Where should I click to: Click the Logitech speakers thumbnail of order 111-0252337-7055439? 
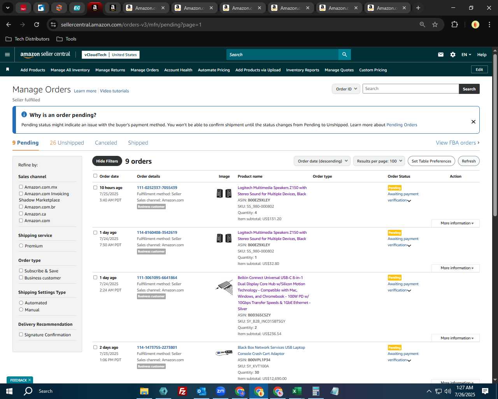(224, 193)
